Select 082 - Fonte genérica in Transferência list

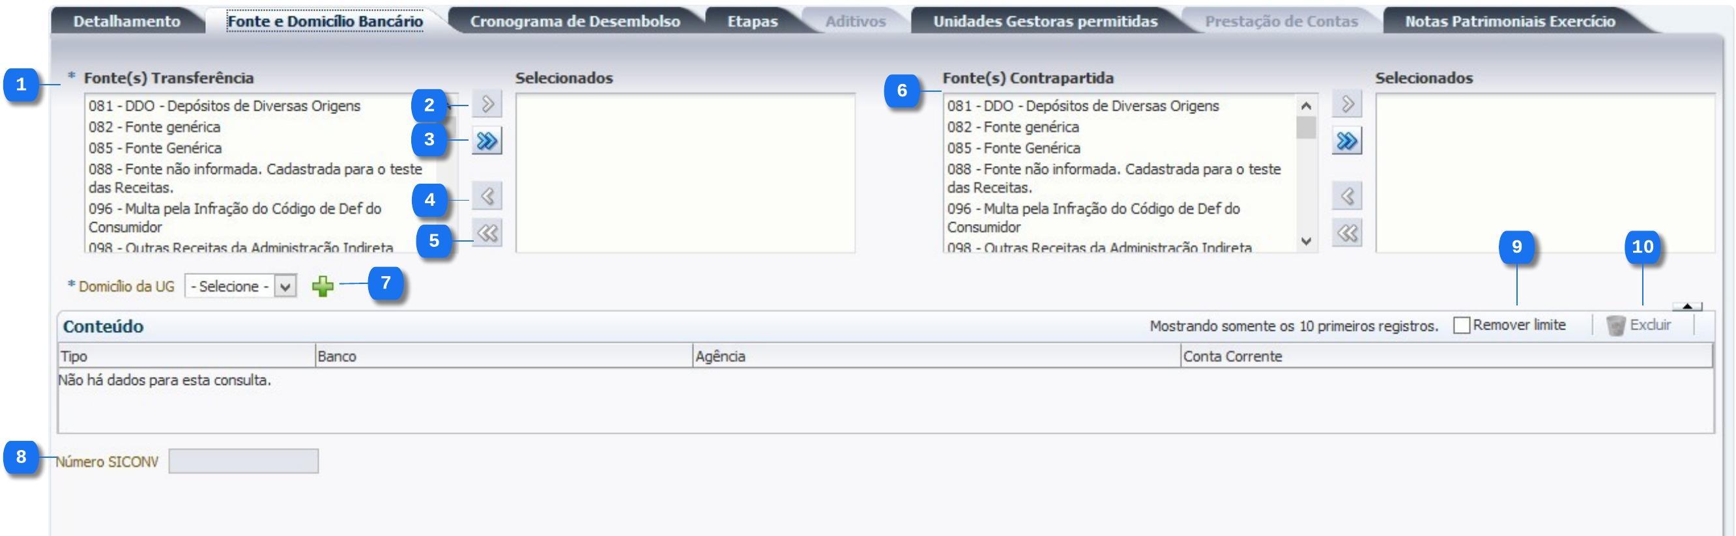154,127
